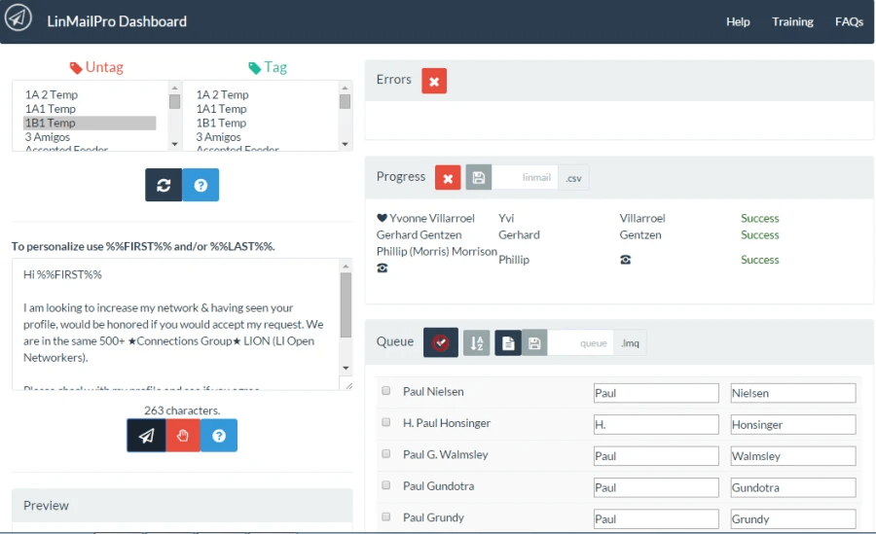Click the LinMailPro Dashboard title
Screen dimensions: 876x534
click(117, 21)
